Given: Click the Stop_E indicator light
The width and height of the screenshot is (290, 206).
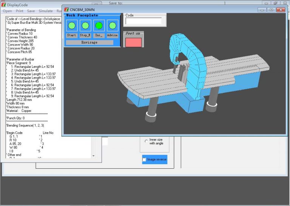Looking at the screenshot, I should (x=85, y=26).
